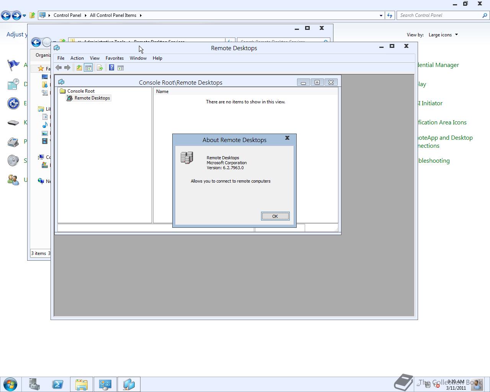490x392 pixels.
Task: Toggle Show/Hide Console Tree toolbar icon
Action: (88, 68)
